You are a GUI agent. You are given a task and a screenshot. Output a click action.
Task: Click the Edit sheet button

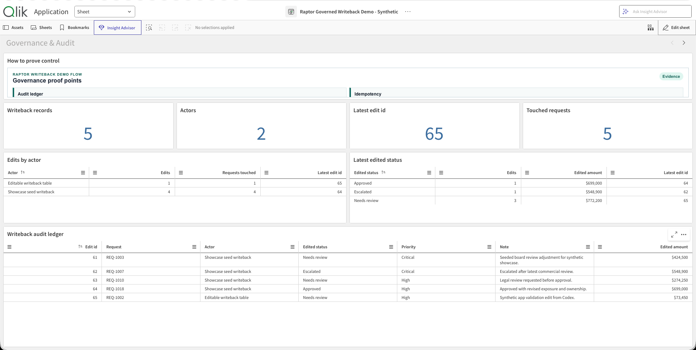click(x=676, y=28)
